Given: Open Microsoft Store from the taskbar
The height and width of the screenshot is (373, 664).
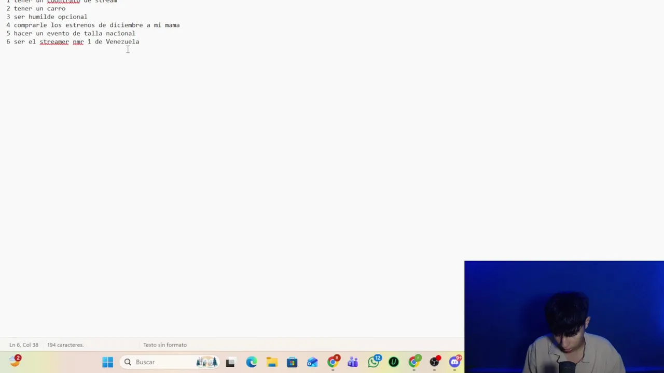Looking at the screenshot, I should 292,362.
